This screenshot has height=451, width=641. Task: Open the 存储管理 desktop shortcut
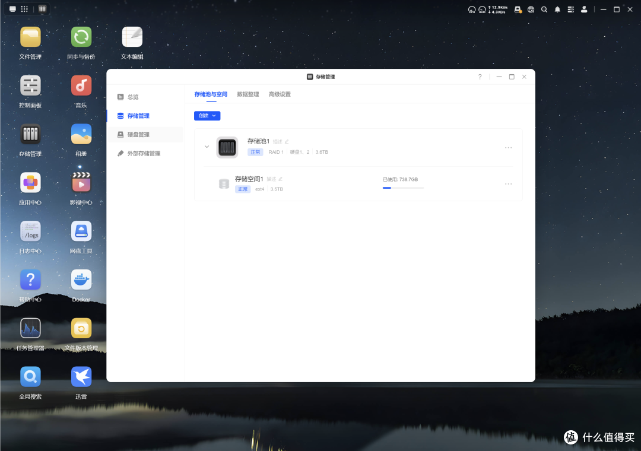[30, 134]
